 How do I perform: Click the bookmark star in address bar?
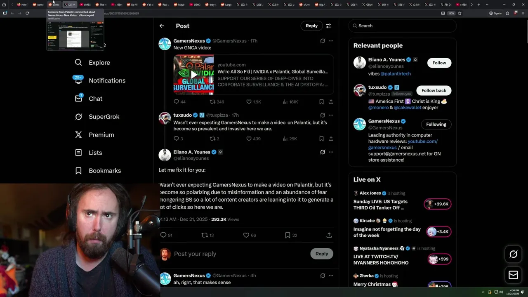pos(460,13)
